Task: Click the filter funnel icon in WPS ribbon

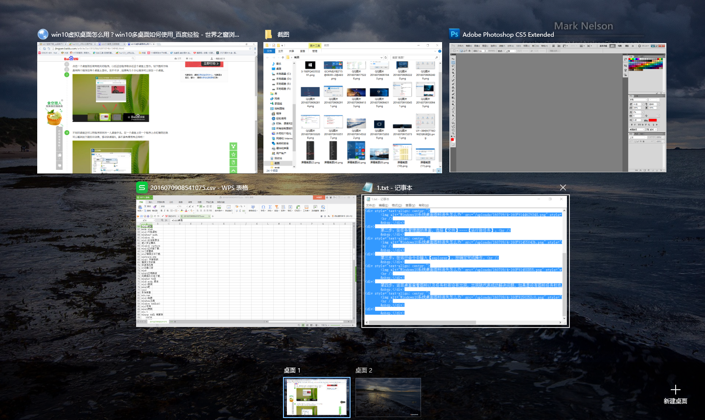Action: point(276,207)
